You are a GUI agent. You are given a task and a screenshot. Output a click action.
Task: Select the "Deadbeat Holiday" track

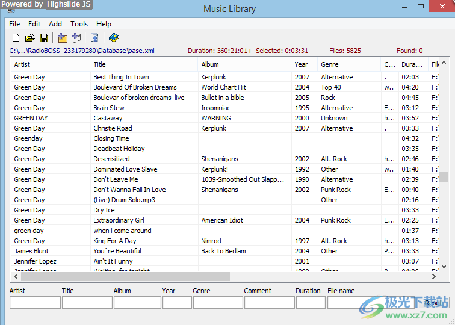click(225, 149)
